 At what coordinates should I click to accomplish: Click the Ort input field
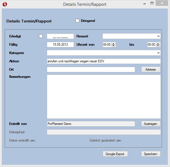91,70
